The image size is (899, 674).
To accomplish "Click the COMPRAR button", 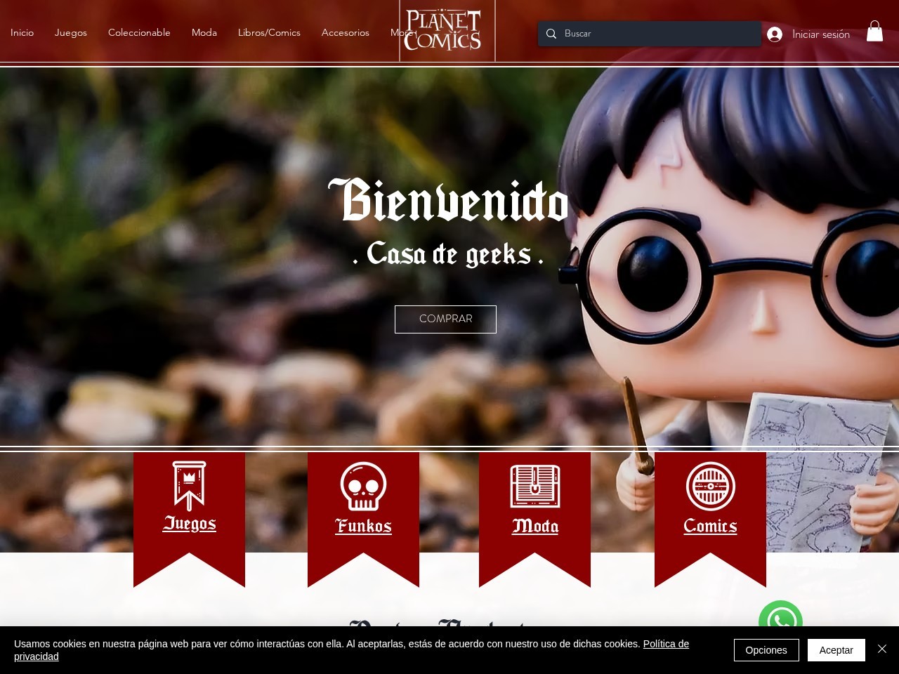I will 445,319.
